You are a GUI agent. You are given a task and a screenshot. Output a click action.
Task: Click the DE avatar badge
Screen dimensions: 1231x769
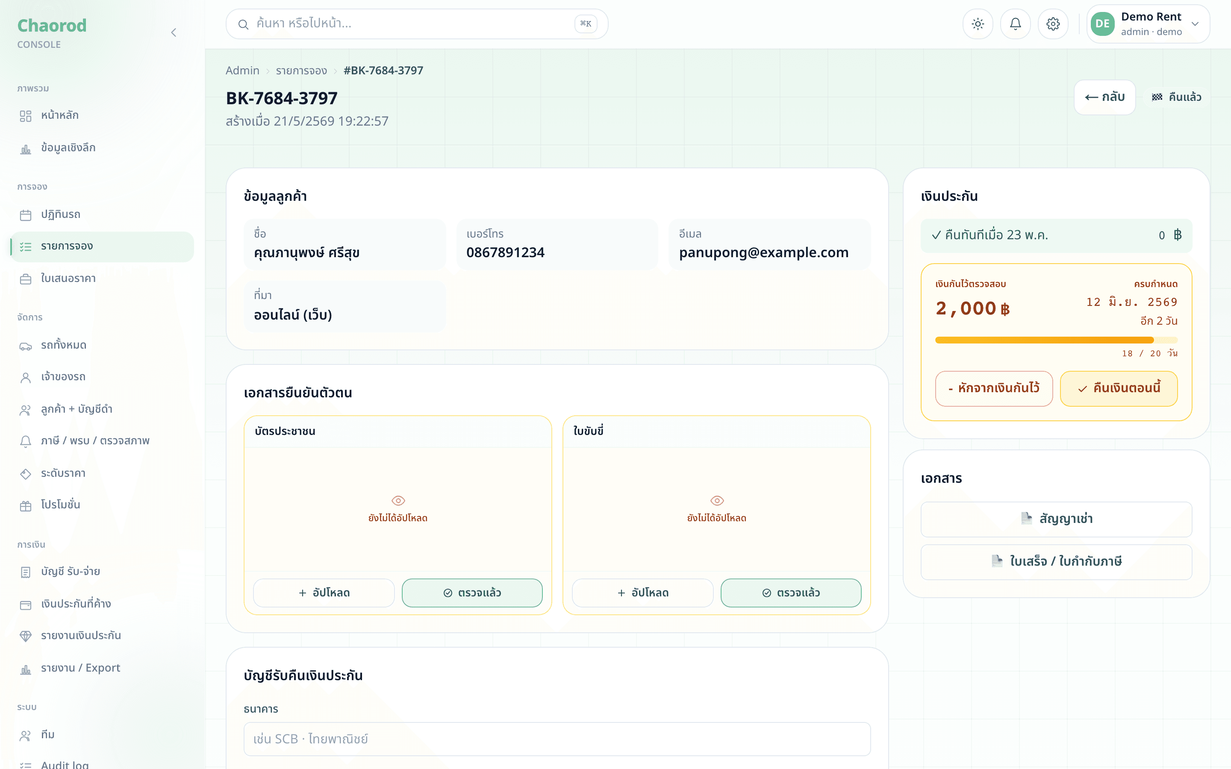click(x=1102, y=24)
